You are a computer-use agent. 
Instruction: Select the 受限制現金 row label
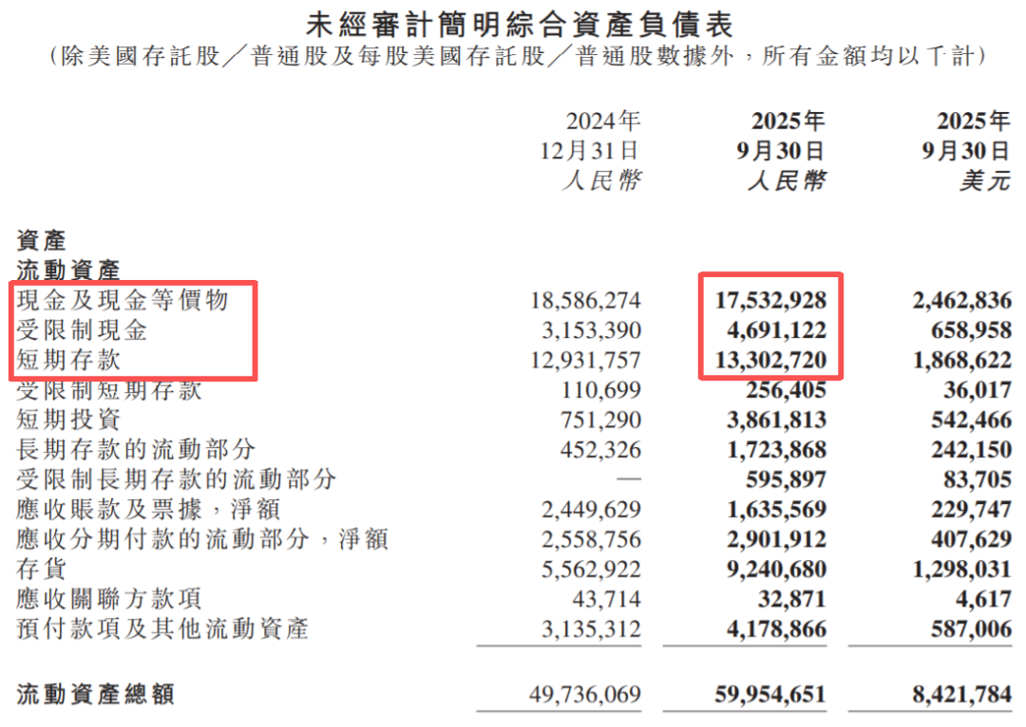tap(82, 330)
